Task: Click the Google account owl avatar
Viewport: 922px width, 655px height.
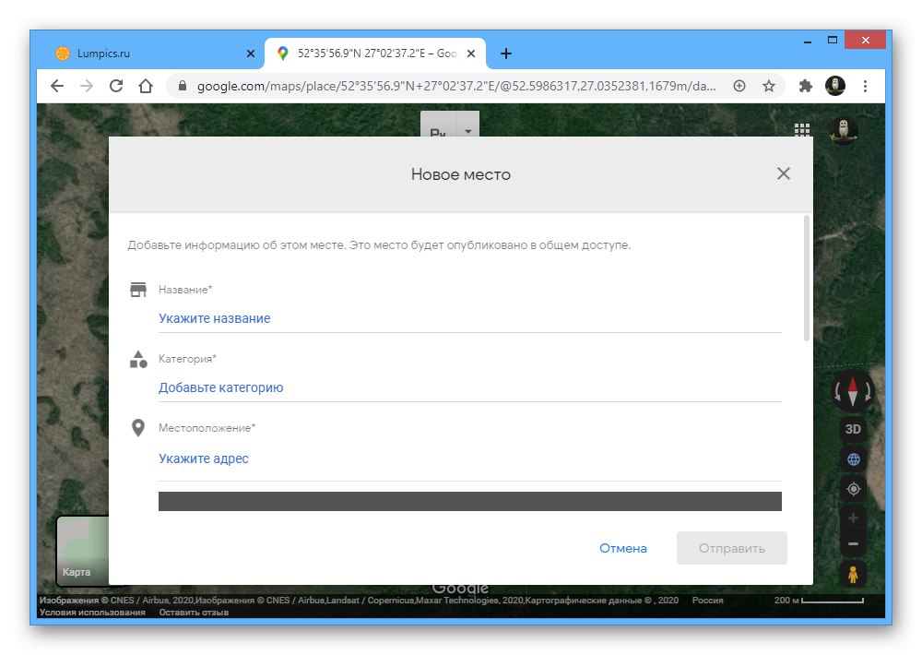Action: [844, 130]
